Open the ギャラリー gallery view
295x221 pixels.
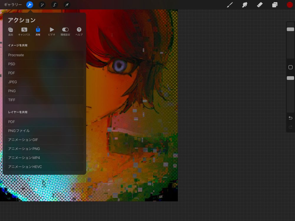pos(13,4)
